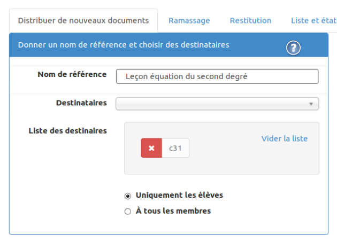Switch to the Restitution tab
The width and height of the screenshot is (337, 241).
click(250, 21)
